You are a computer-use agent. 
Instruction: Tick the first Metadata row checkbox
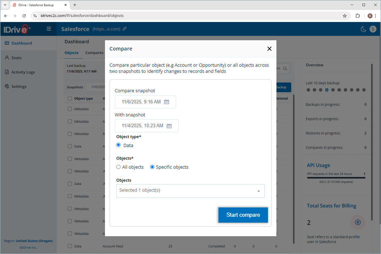70,109
